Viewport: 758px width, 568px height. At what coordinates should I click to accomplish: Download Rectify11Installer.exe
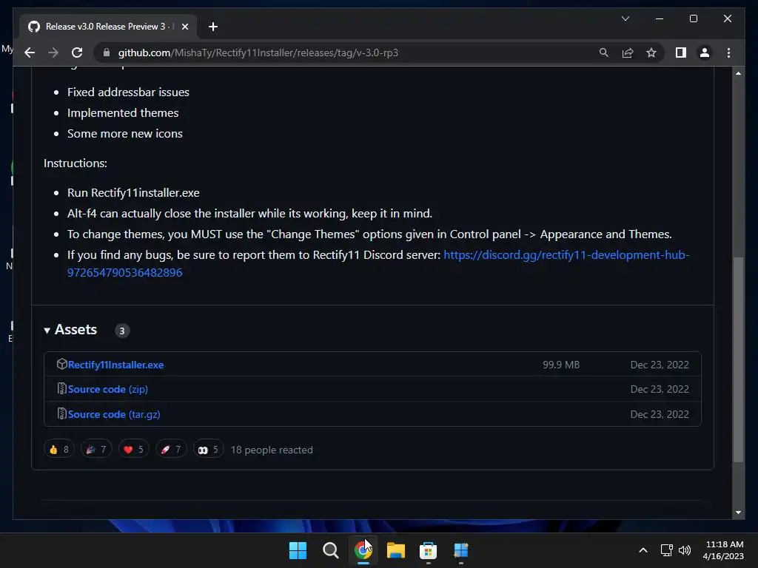(115, 365)
